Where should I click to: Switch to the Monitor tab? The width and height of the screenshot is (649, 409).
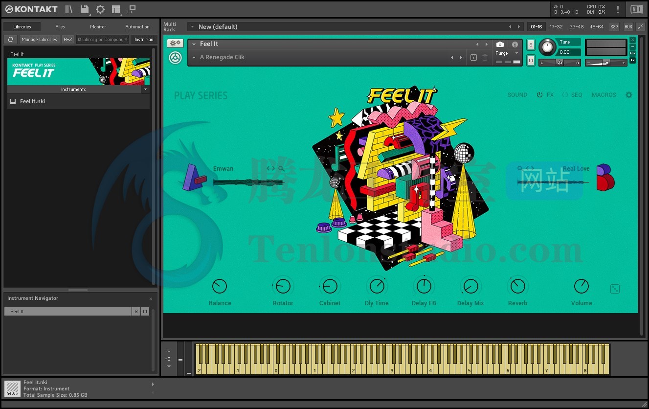point(98,27)
